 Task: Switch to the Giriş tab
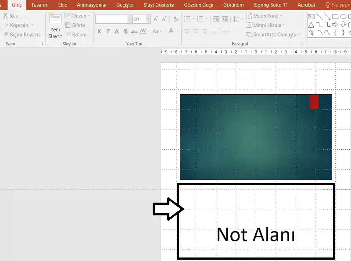pyautogui.click(x=17, y=5)
